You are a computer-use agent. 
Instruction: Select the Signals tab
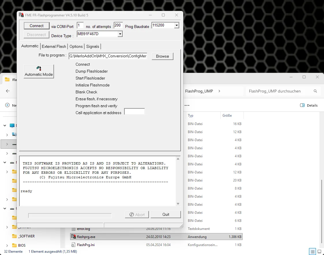[93, 46]
